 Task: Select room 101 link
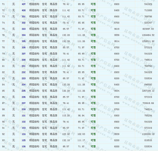(x=24, y=116)
